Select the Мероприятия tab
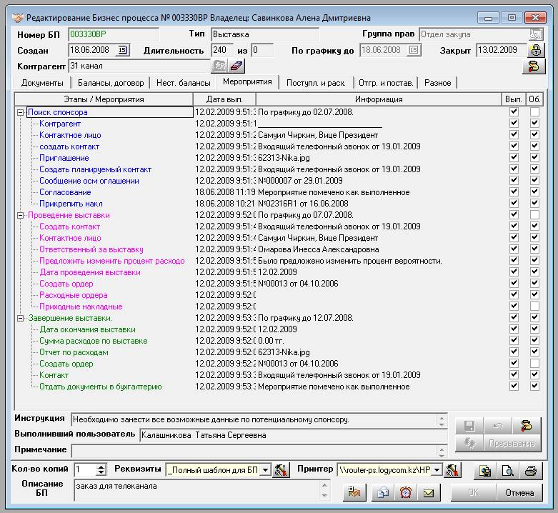 coord(247,82)
